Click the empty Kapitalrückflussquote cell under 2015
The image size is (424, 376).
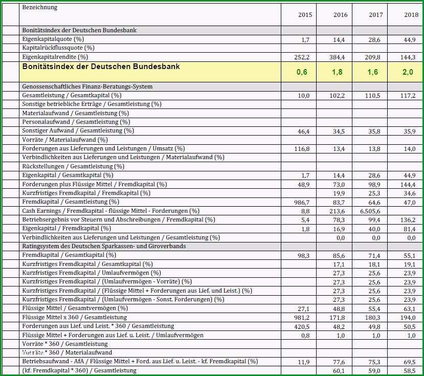tap(299, 48)
